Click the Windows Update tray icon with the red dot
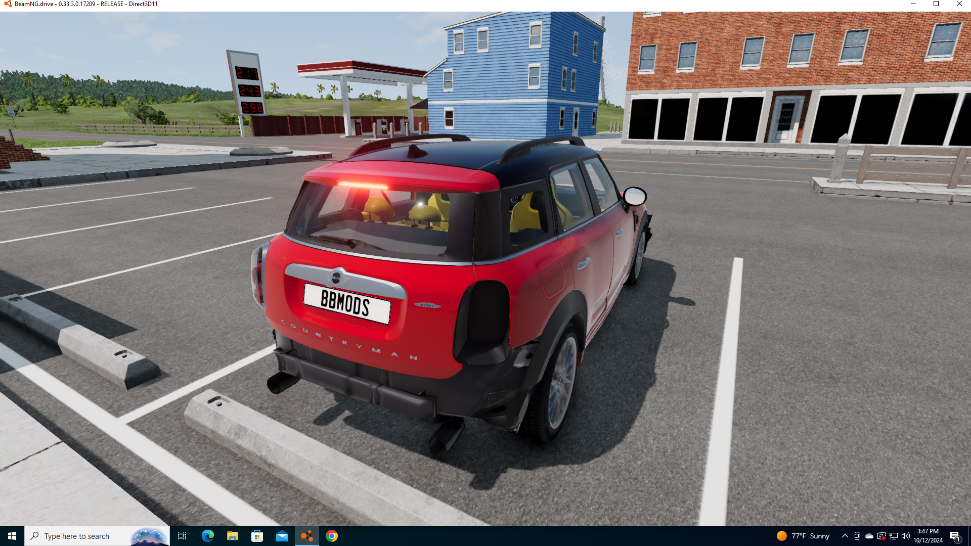971x546 pixels. 881,536
